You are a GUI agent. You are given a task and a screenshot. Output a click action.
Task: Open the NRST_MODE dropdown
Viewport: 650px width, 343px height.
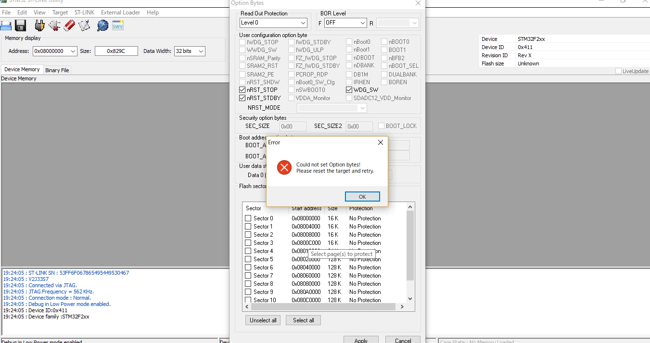332,108
